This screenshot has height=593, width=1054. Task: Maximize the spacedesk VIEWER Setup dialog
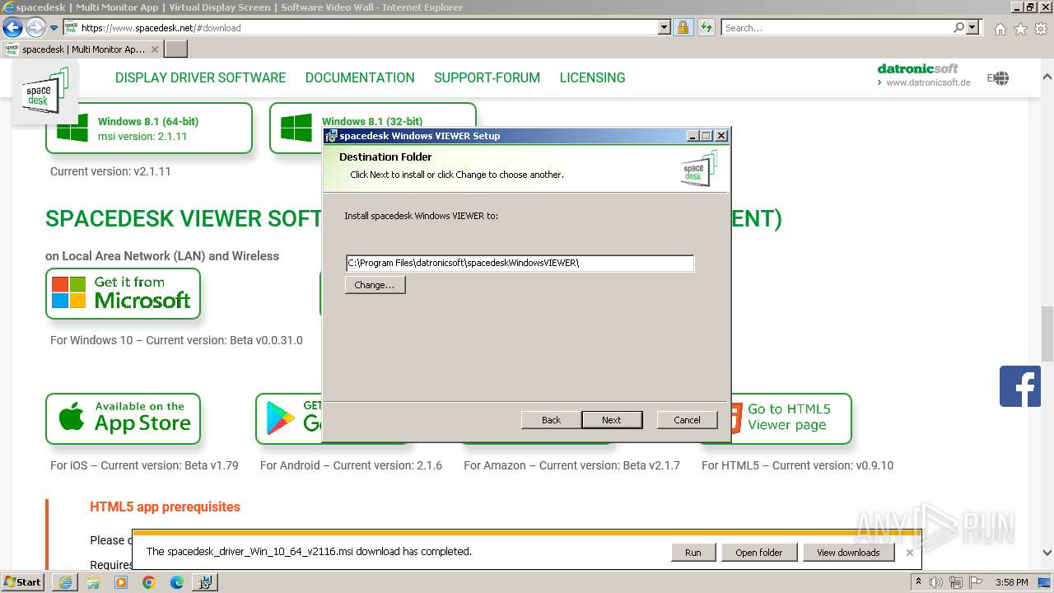point(707,136)
